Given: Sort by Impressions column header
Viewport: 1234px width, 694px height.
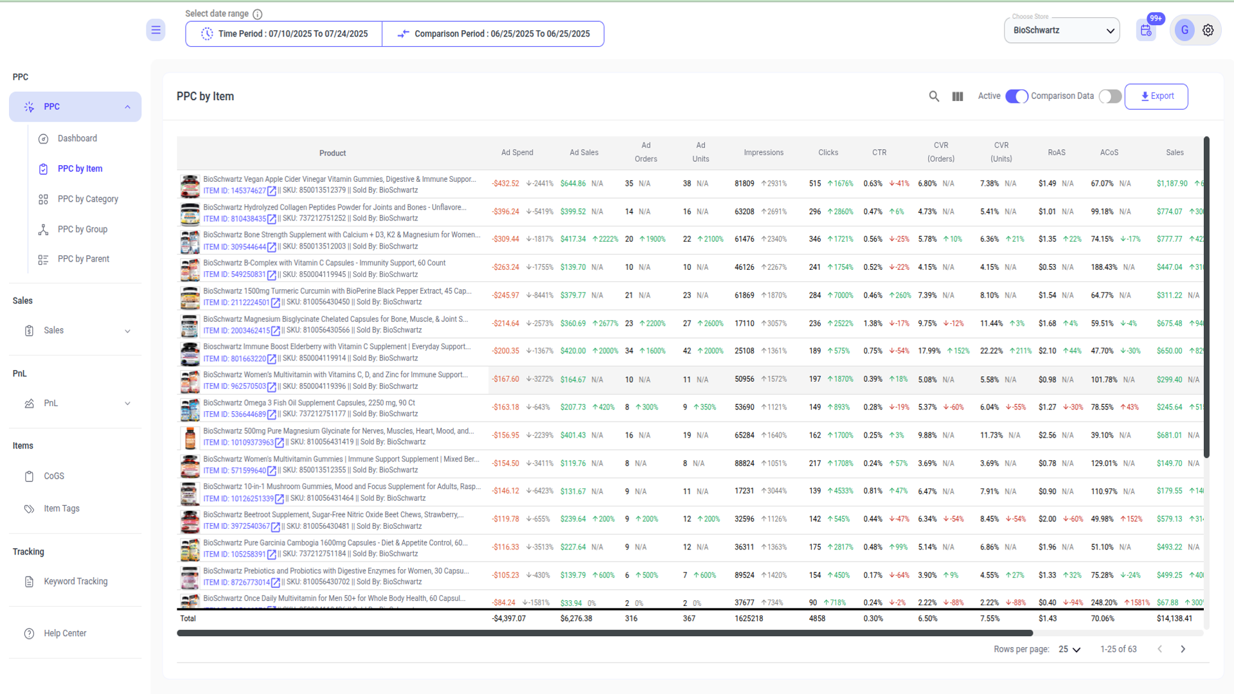Looking at the screenshot, I should [x=764, y=153].
